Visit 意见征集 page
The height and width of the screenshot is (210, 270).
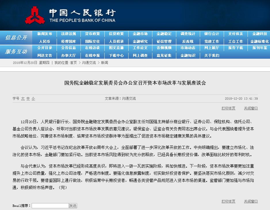click(164, 56)
